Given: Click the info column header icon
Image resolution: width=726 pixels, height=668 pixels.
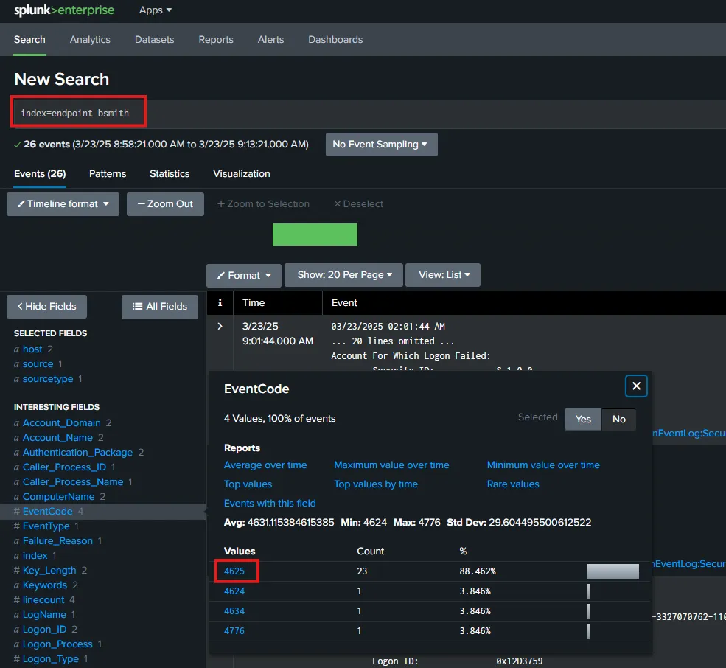Looking at the screenshot, I should 220,302.
